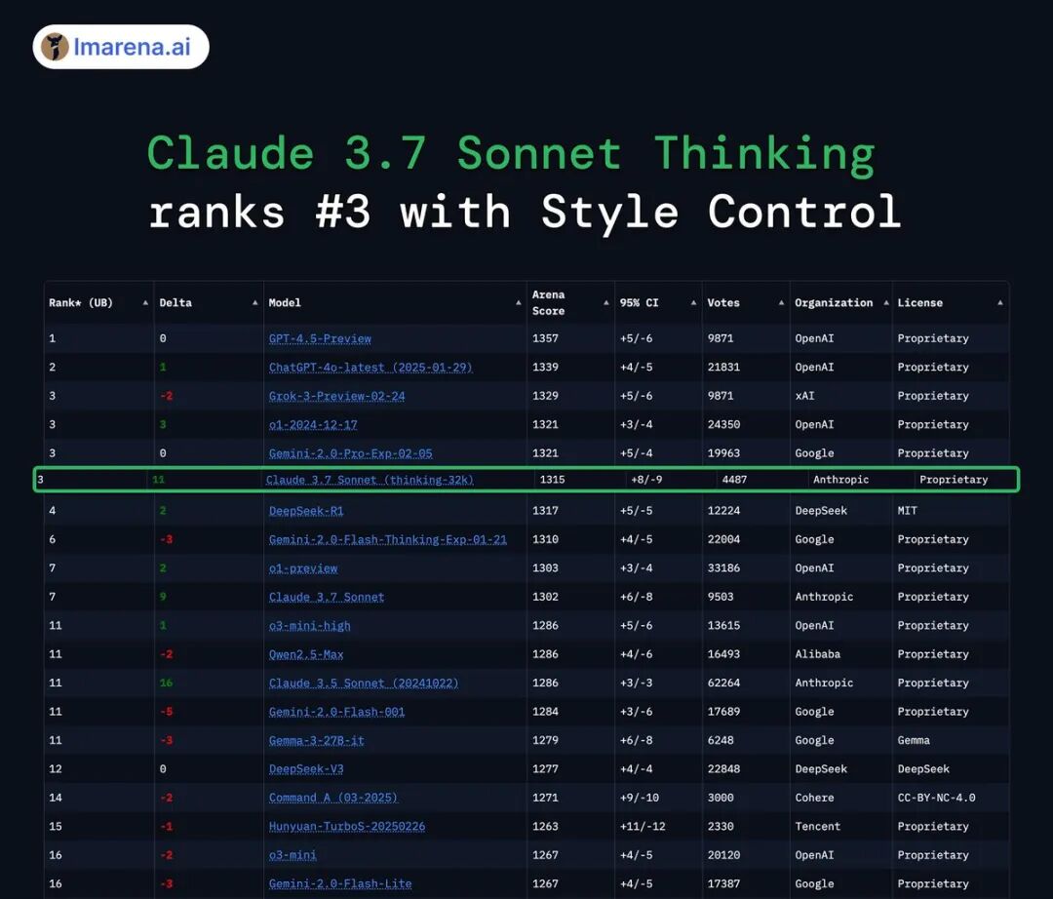Sort by the Model column arrow
The height and width of the screenshot is (899, 1053).
519,303
